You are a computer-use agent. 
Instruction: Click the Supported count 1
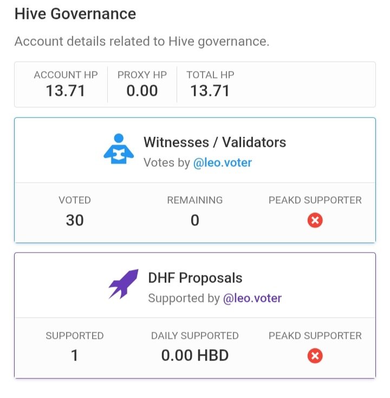coord(75,355)
